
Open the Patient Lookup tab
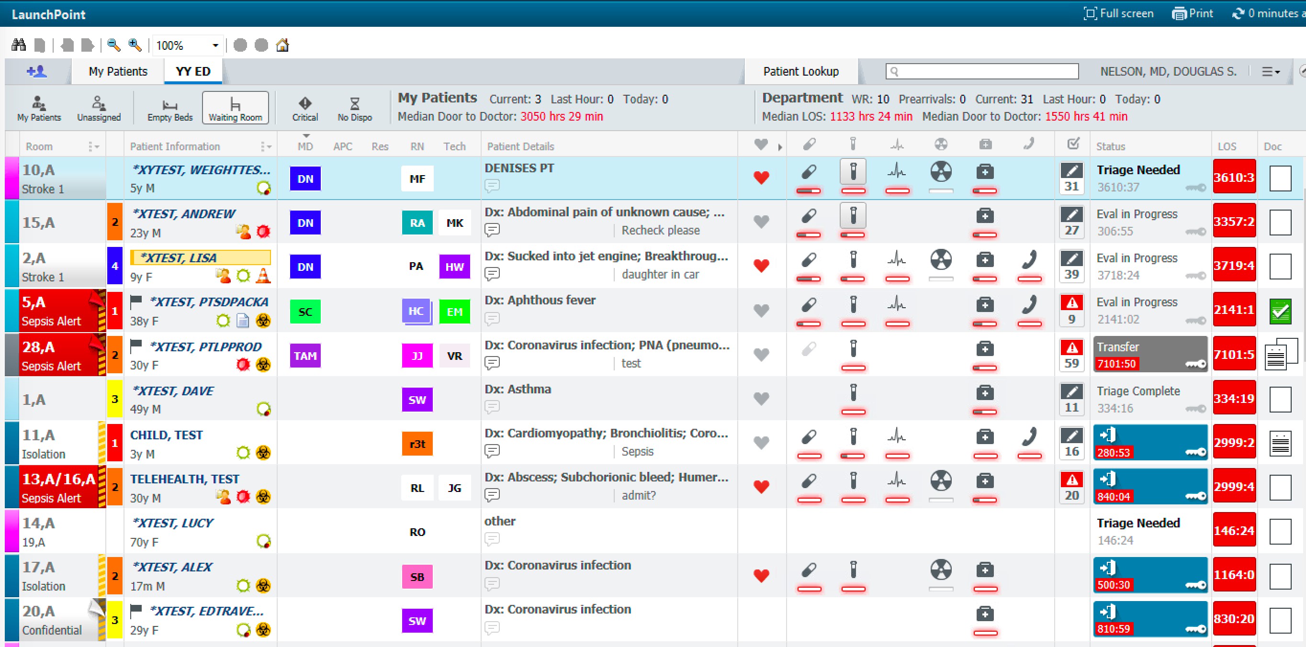[800, 71]
